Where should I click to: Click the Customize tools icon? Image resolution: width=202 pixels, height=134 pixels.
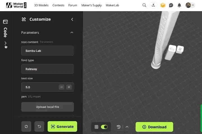(x=24, y=19)
